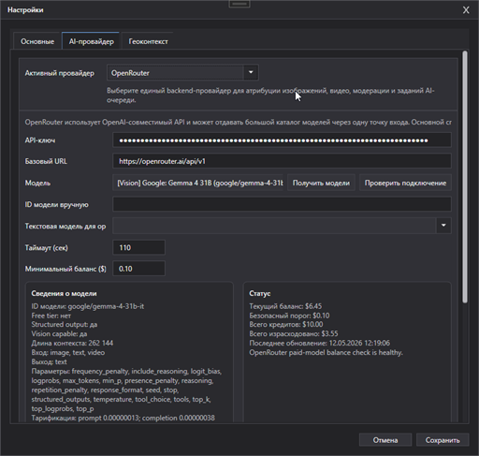
Task: Click the 'Статус' panel heading
Action: pyautogui.click(x=260, y=293)
